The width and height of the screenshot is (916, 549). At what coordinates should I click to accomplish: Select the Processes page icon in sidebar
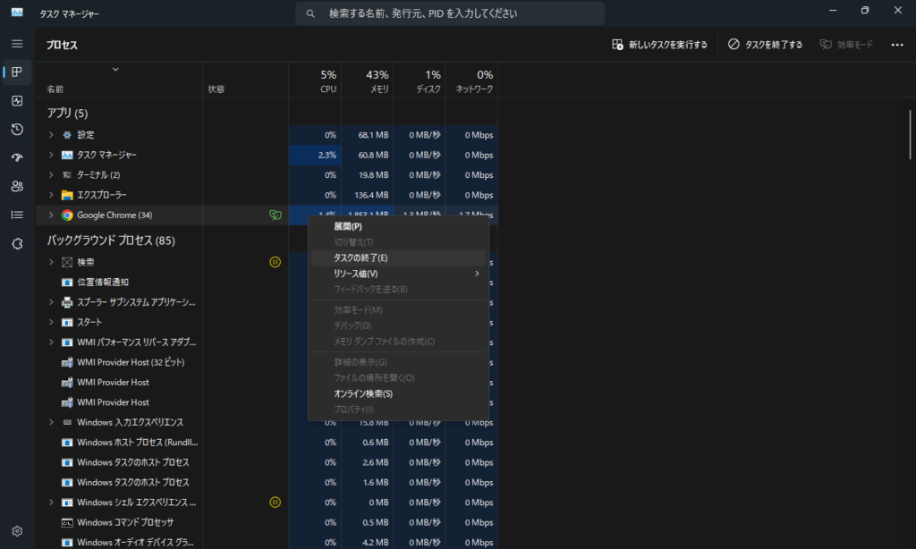(x=17, y=72)
